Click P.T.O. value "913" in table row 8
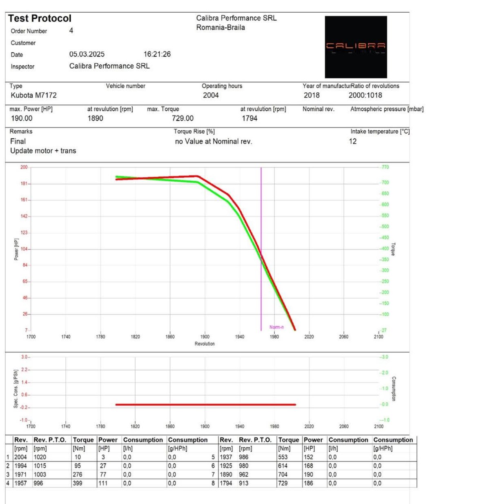The image size is (490, 504). tap(243, 483)
